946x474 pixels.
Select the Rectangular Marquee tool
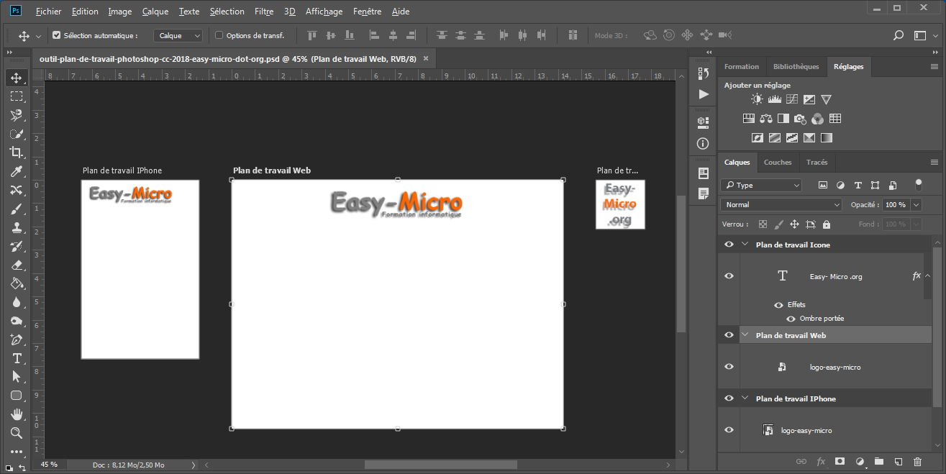tap(17, 96)
